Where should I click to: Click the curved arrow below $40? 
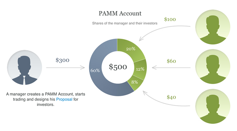click(166, 99)
